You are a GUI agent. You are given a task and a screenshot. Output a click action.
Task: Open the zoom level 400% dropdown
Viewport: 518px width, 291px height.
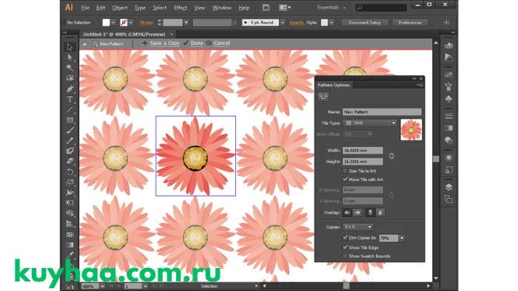[102, 287]
